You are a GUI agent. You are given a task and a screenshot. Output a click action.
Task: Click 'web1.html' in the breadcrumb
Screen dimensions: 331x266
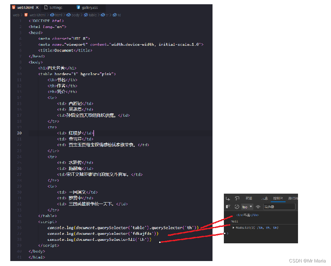click(x=38, y=15)
